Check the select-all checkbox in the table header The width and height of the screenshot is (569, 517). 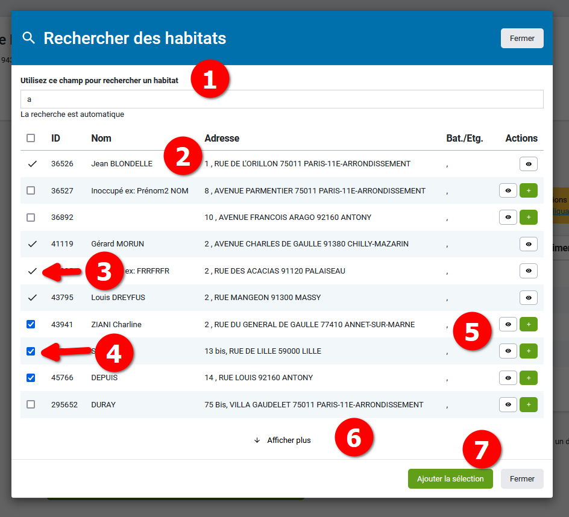point(31,138)
